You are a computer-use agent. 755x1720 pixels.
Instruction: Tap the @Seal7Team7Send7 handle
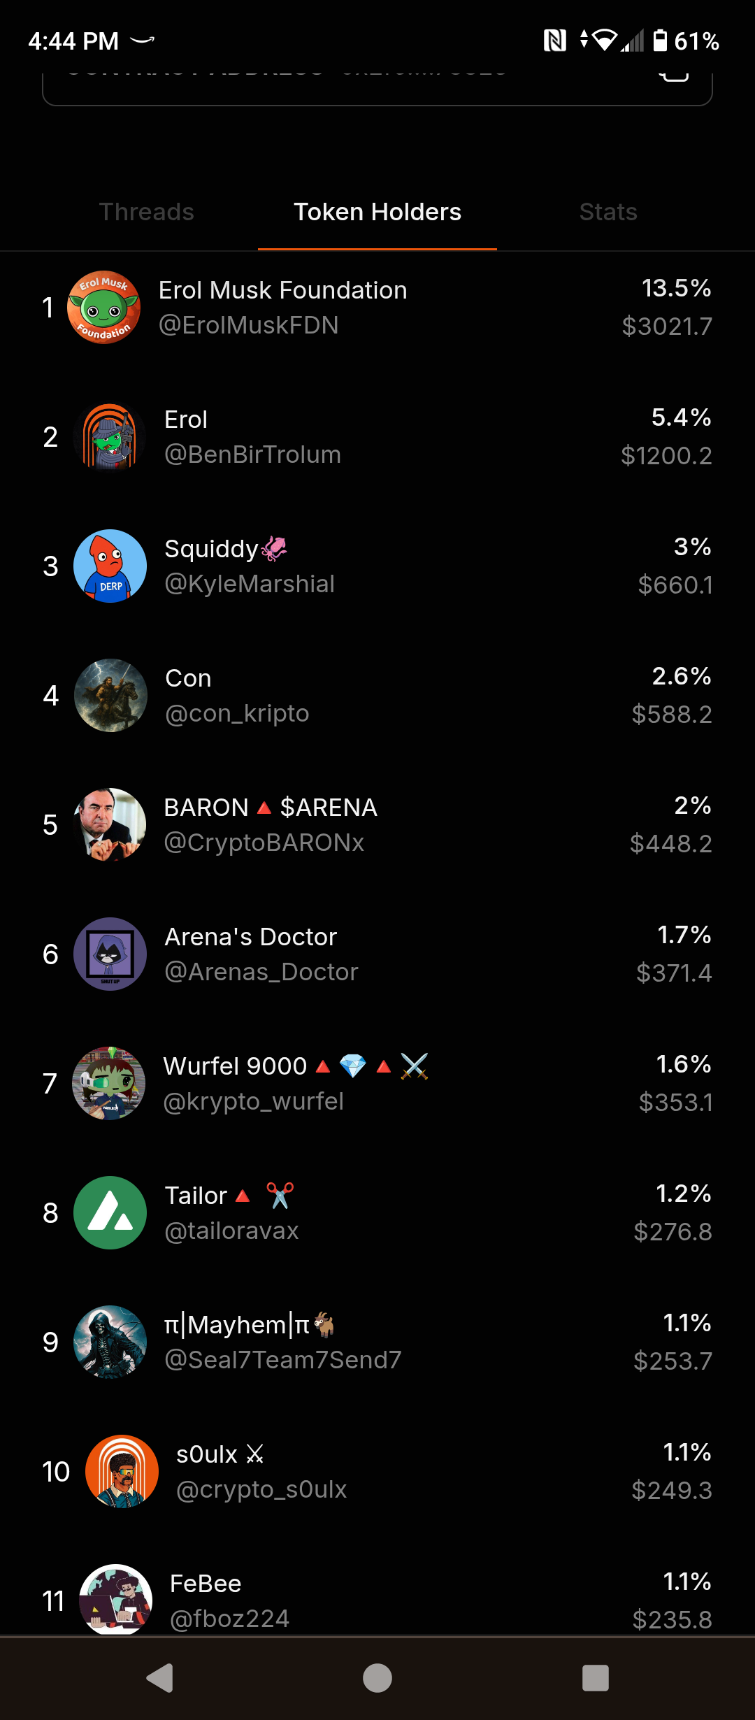282,1361
